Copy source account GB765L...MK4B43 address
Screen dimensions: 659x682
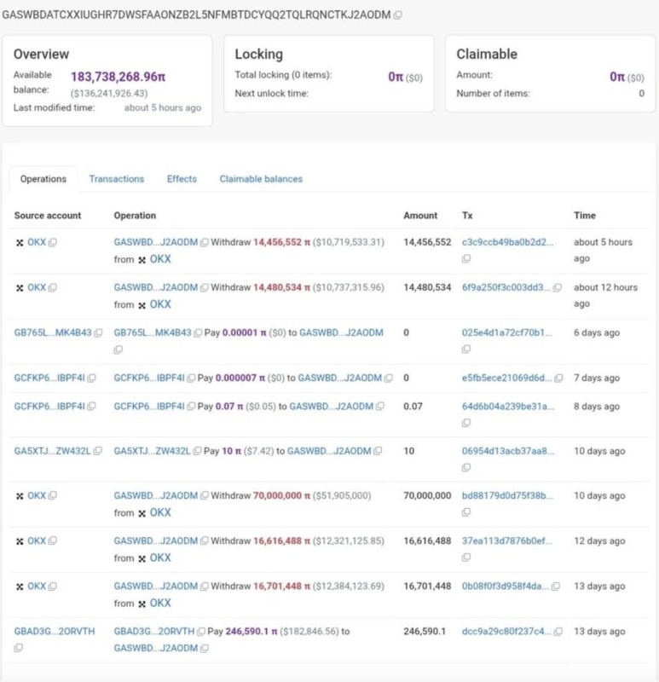click(99, 332)
